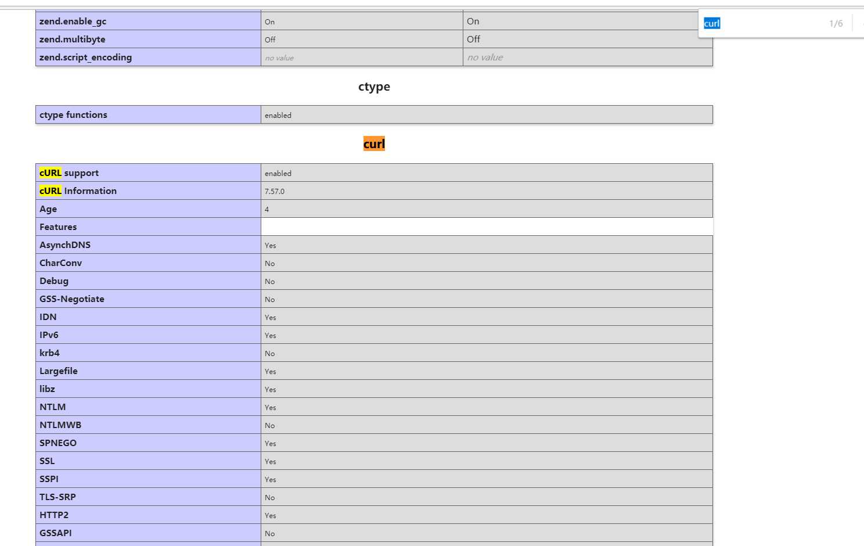This screenshot has height=546, width=864.
Task: Click the No value for GSS-Negotiate
Action: pyautogui.click(x=270, y=300)
